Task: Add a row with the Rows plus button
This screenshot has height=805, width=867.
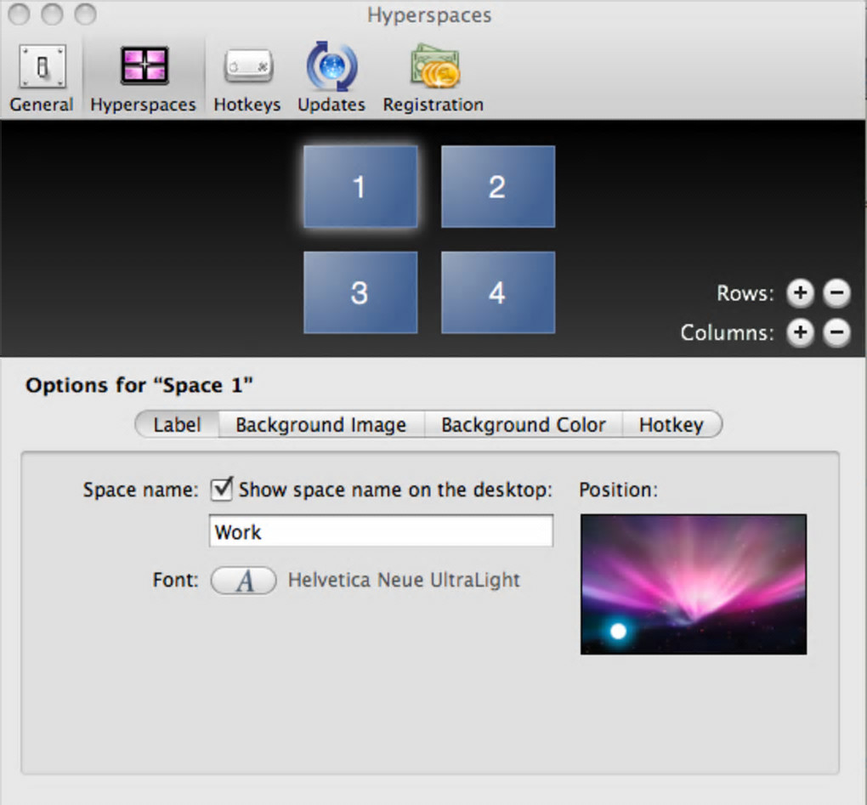Action: pyautogui.click(x=801, y=293)
